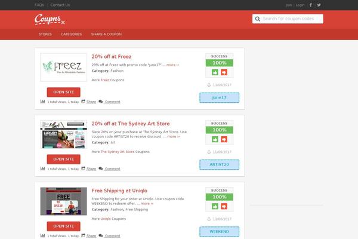Click the Sydney Art Store thumbnail
Screen dimensions: 358x239
pyautogui.click(x=63, y=134)
